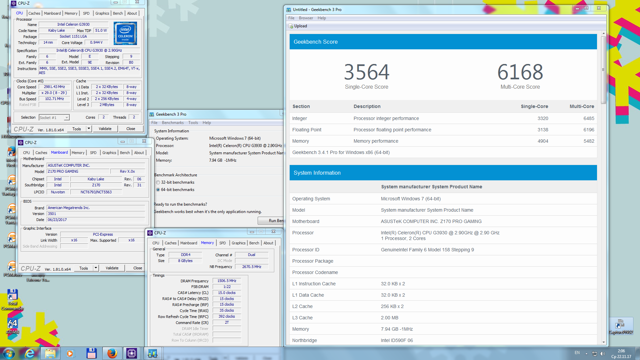Screen dimensions: 640x360
Task: Open Help menu in Geekbench results window
Action: (322, 18)
